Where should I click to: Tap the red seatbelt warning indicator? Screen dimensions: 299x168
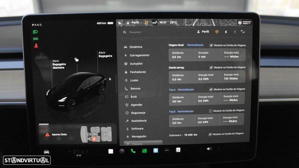[36, 46]
